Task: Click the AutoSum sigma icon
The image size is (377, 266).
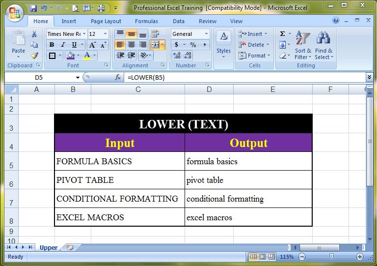Action: [x=283, y=34]
